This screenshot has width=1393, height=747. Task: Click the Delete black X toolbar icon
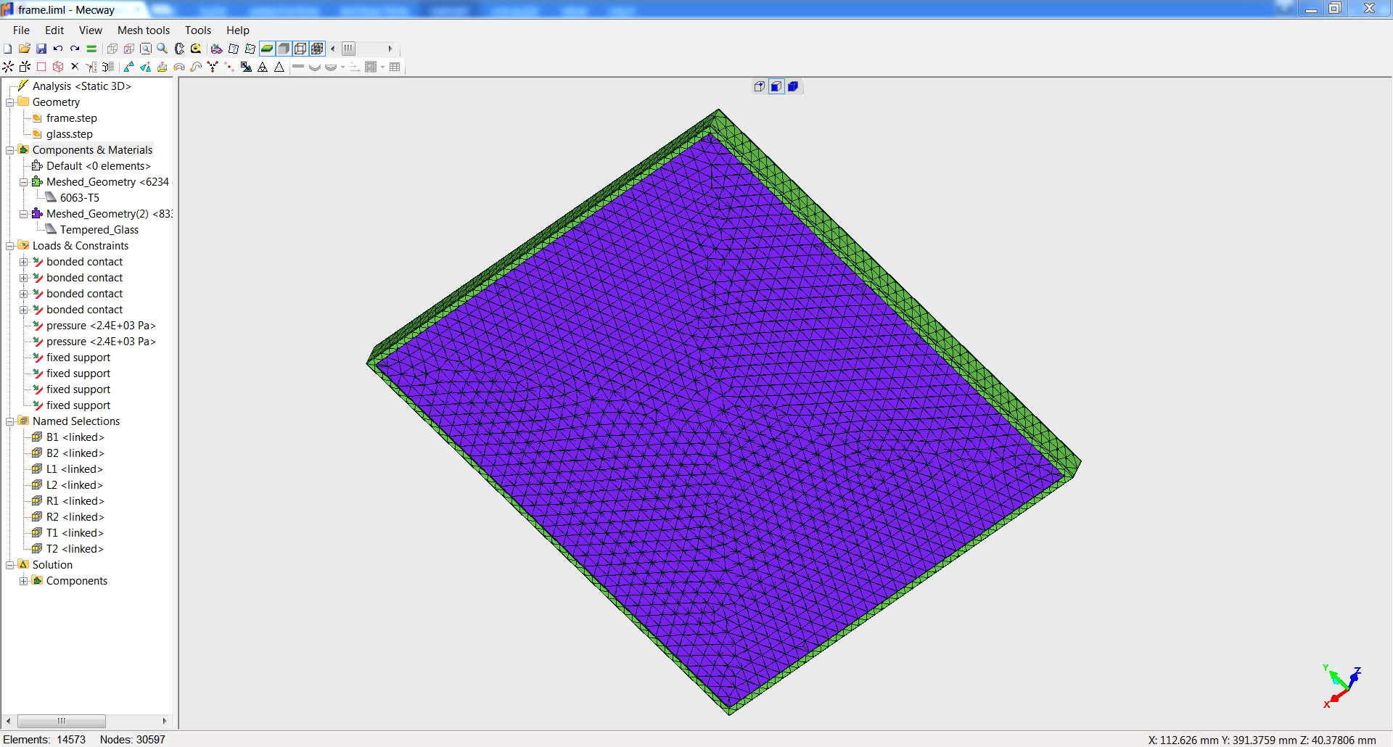pos(75,67)
